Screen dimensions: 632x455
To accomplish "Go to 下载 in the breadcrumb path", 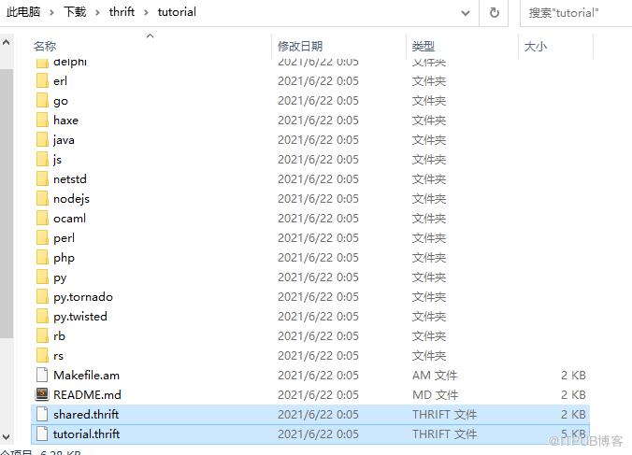I will pyautogui.click(x=75, y=12).
